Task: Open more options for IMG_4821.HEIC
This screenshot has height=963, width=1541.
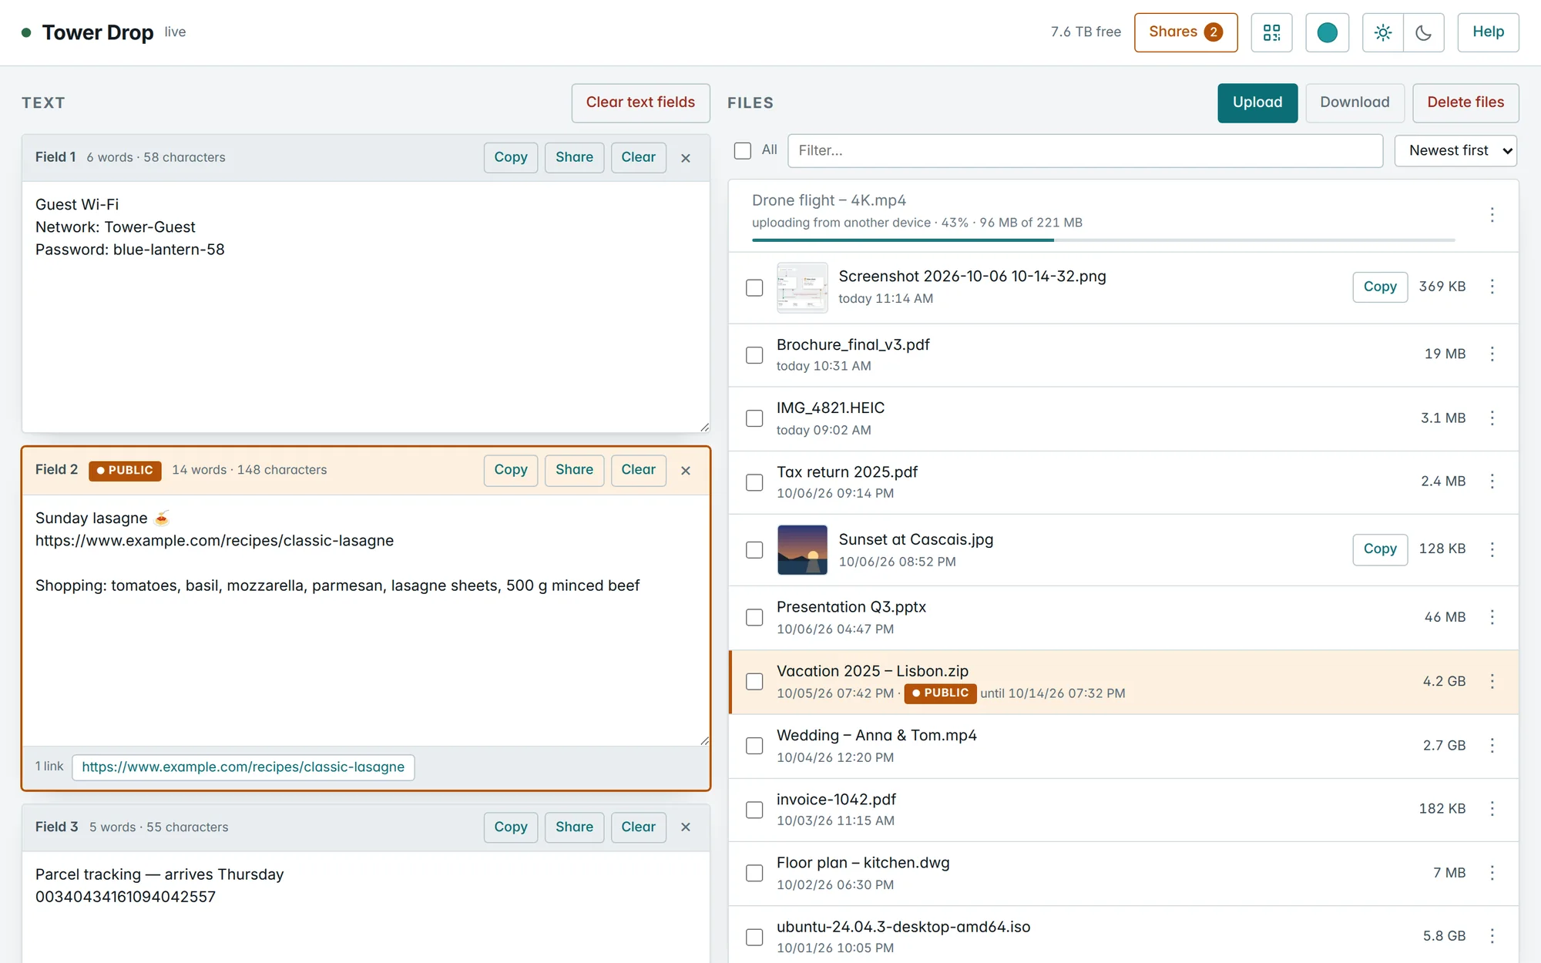Action: (1492, 418)
